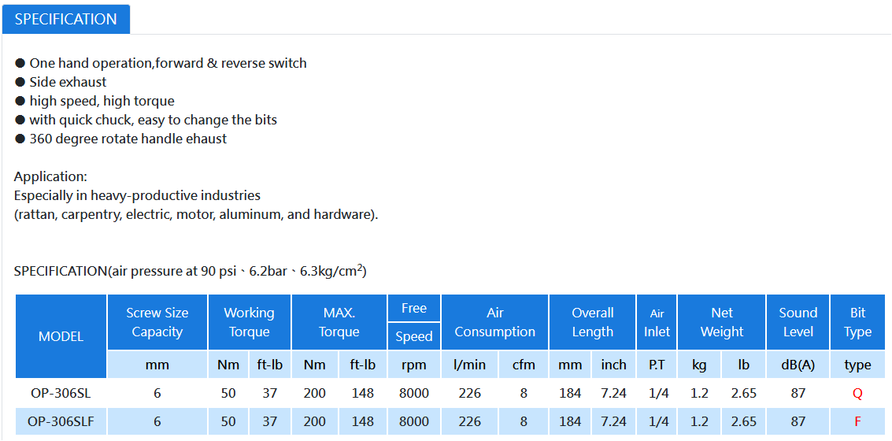Click the Air Consumption column header
892x441 pixels.
click(x=495, y=322)
